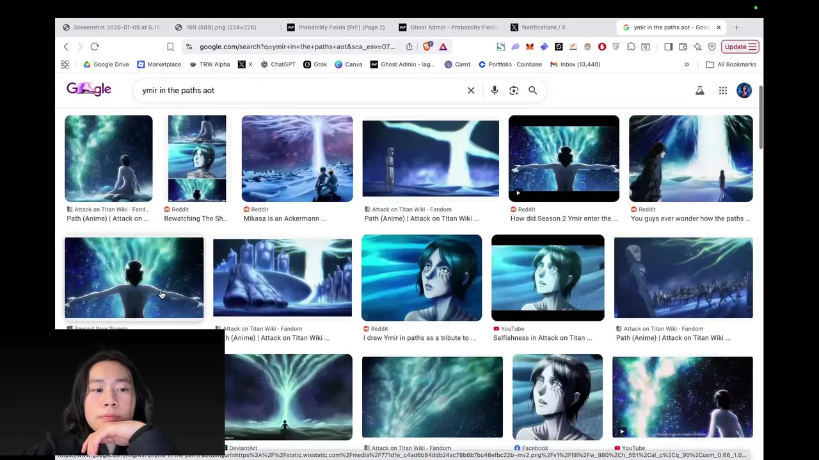Image resolution: width=819 pixels, height=460 pixels.
Task: Open the Mikasa is an Ackermann thumbnail
Action: pyautogui.click(x=297, y=158)
